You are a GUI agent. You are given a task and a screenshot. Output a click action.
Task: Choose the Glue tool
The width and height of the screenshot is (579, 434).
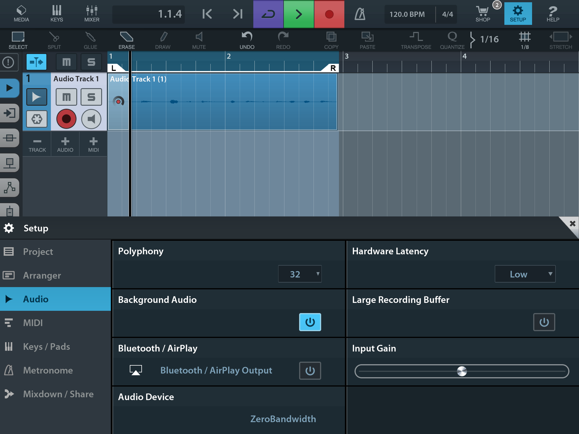(90, 40)
